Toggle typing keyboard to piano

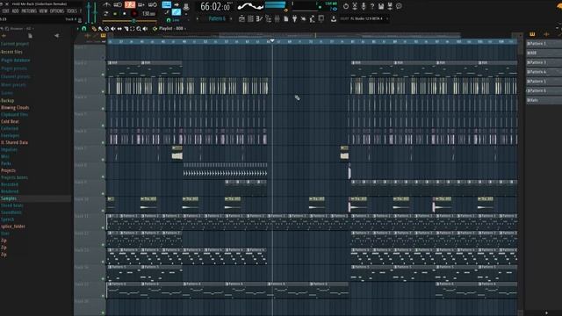coord(167,4)
